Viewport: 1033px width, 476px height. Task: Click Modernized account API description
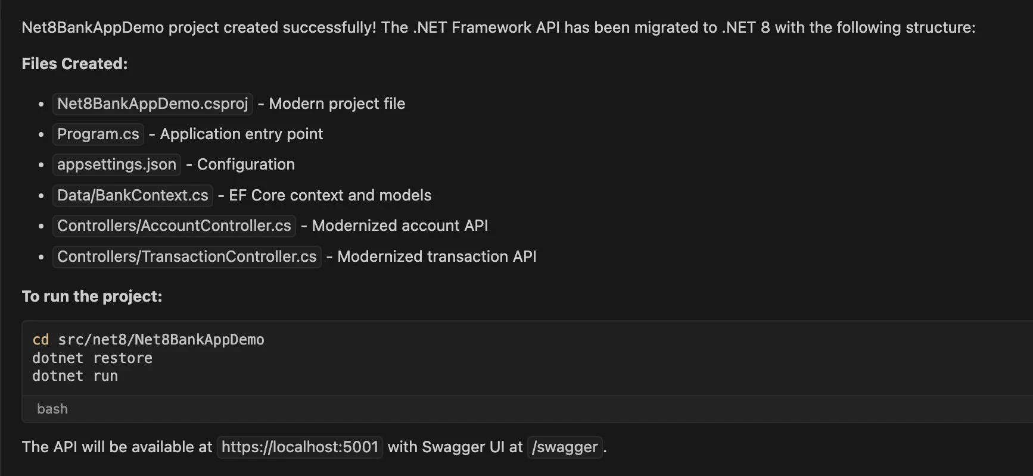tap(400, 226)
